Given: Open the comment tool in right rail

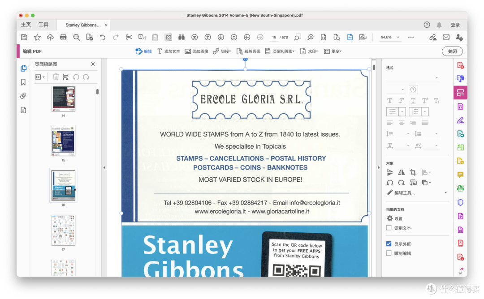Looking at the screenshot, I should 460,175.
